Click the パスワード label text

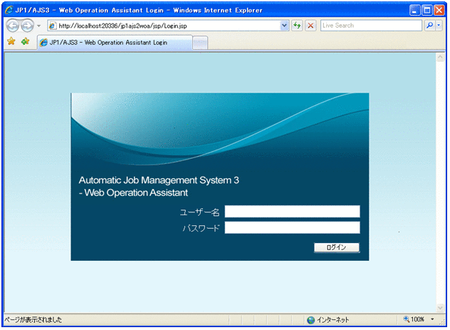click(202, 228)
